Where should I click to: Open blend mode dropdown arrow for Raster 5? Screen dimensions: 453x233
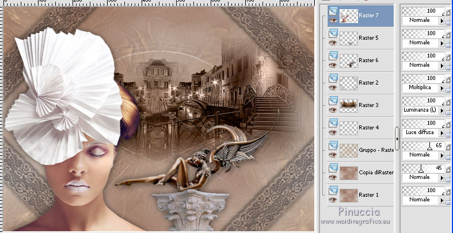tap(441, 43)
